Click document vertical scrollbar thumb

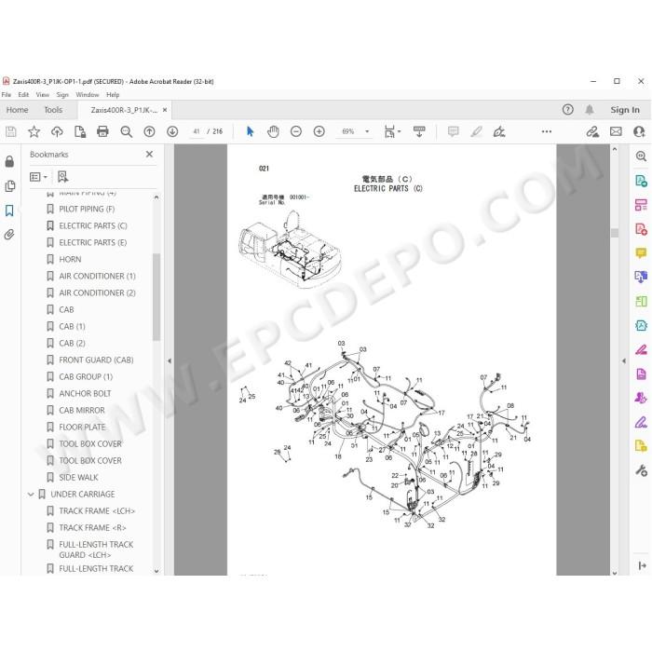click(615, 233)
